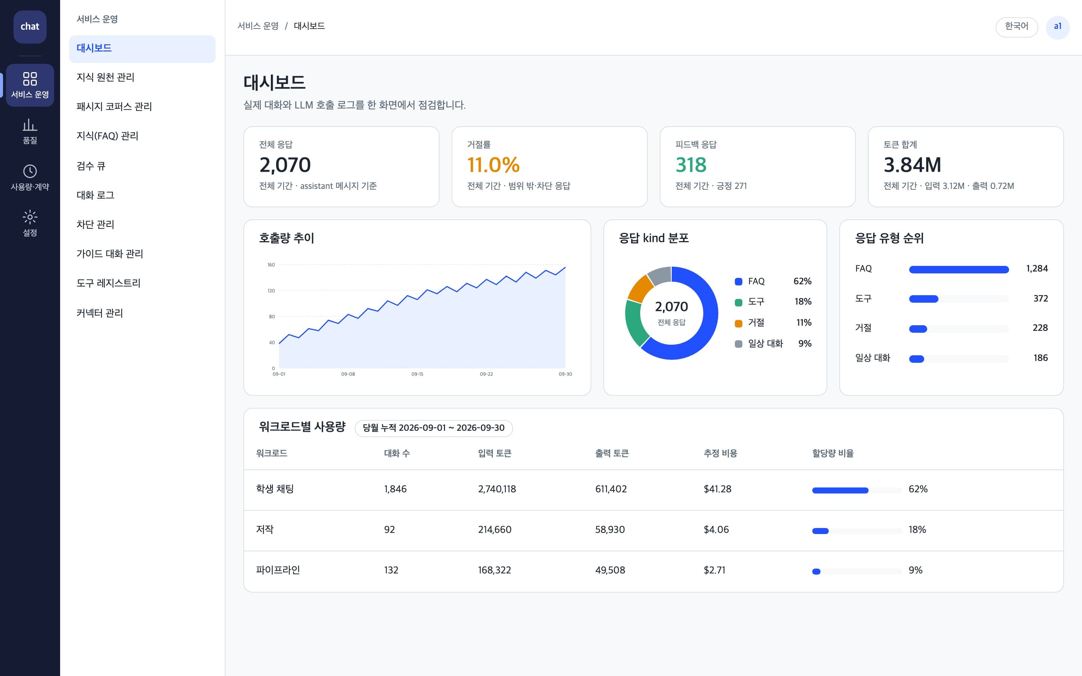Click the 전체 응답 2,070 card
Screen dimensions: 1082x676
[341, 167]
